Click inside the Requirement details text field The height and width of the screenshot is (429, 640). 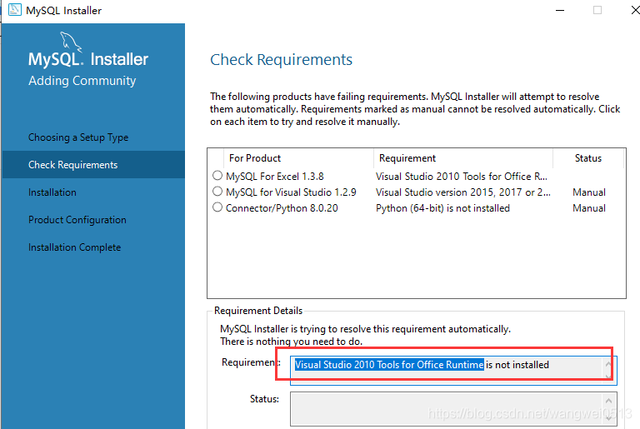(x=453, y=370)
